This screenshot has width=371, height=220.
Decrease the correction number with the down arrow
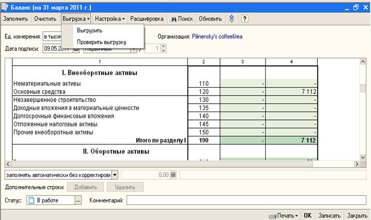pyautogui.click(x=163, y=51)
